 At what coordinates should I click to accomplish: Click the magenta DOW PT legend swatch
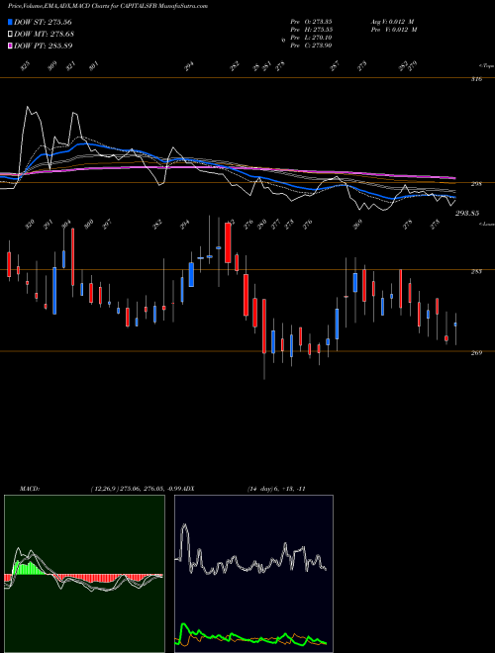point(11,46)
